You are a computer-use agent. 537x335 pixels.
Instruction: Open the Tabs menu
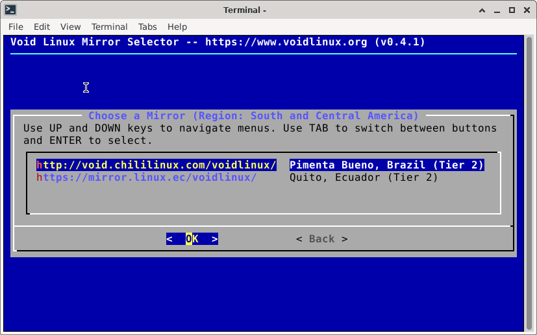click(x=147, y=27)
